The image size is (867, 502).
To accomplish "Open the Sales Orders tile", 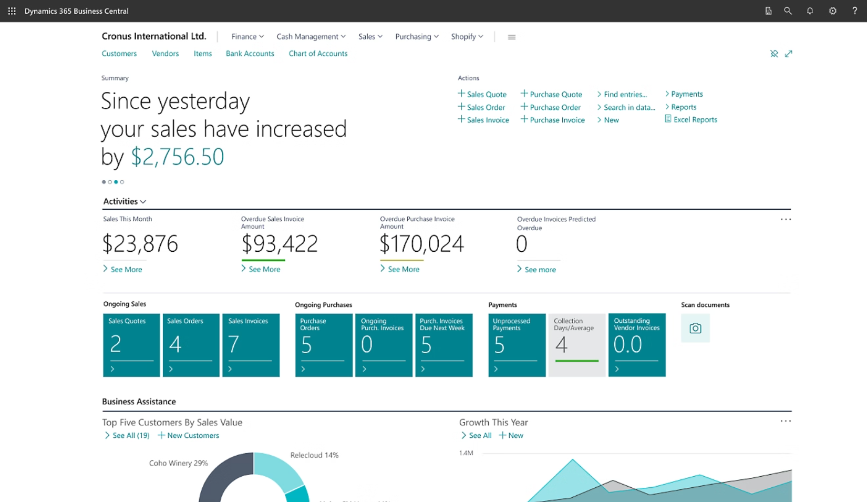I will 191,345.
